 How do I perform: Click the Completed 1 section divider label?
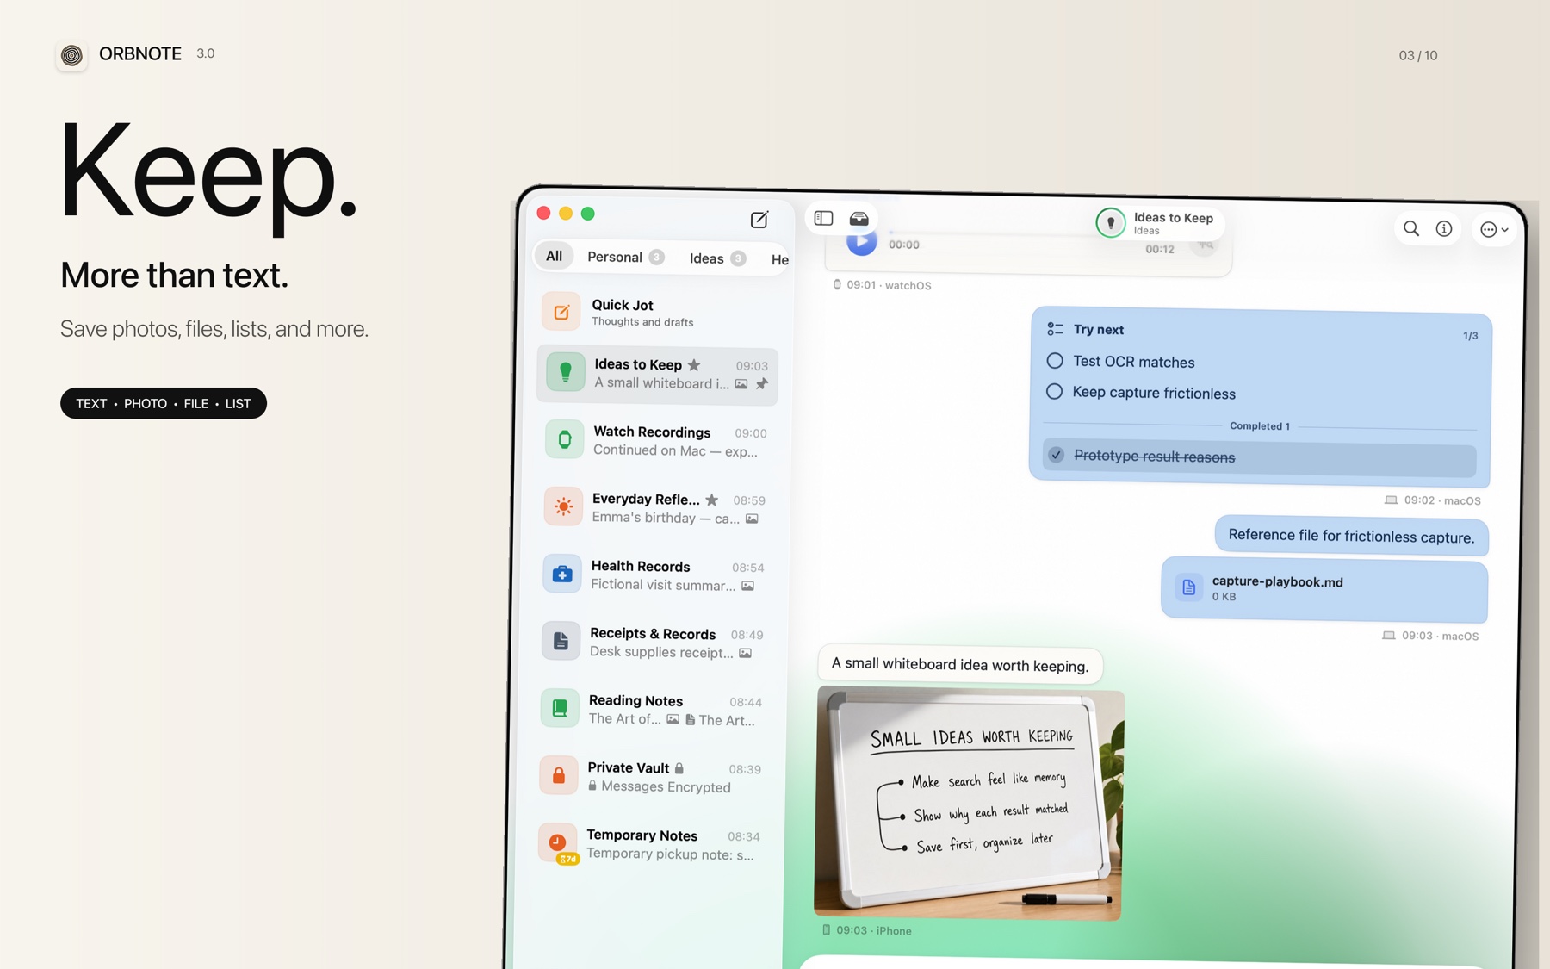(x=1260, y=425)
